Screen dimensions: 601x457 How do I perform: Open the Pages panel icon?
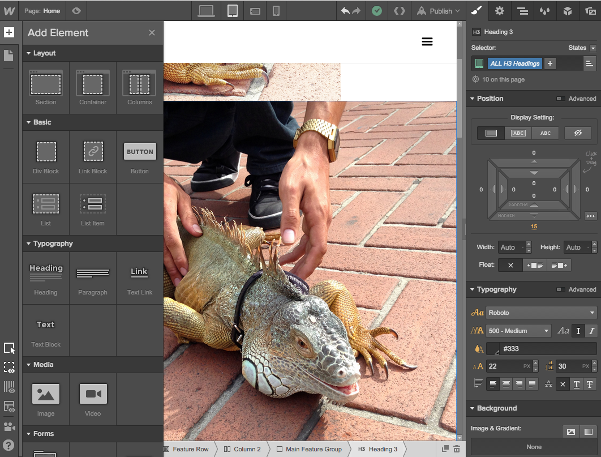coord(8,55)
